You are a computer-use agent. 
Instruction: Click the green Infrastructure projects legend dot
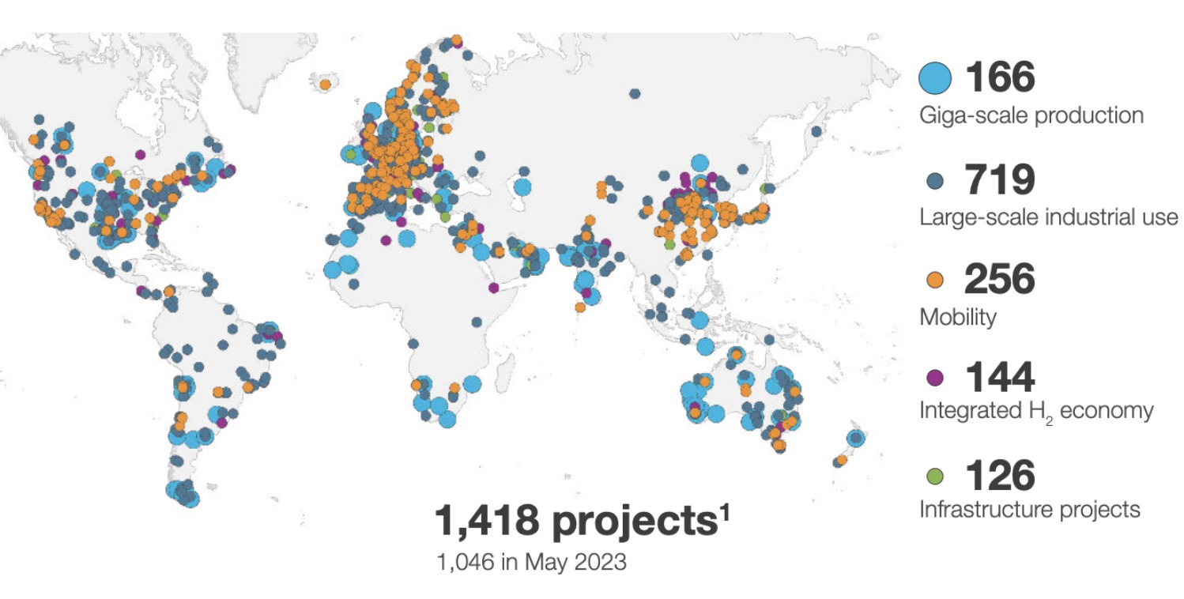pyautogui.click(x=935, y=476)
